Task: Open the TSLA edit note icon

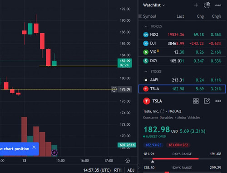Action: tap(207, 101)
